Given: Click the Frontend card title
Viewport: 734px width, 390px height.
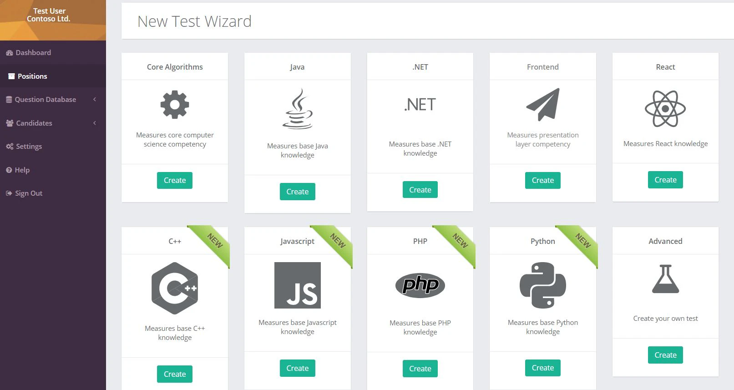Looking at the screenshot, I should [543, 67].
